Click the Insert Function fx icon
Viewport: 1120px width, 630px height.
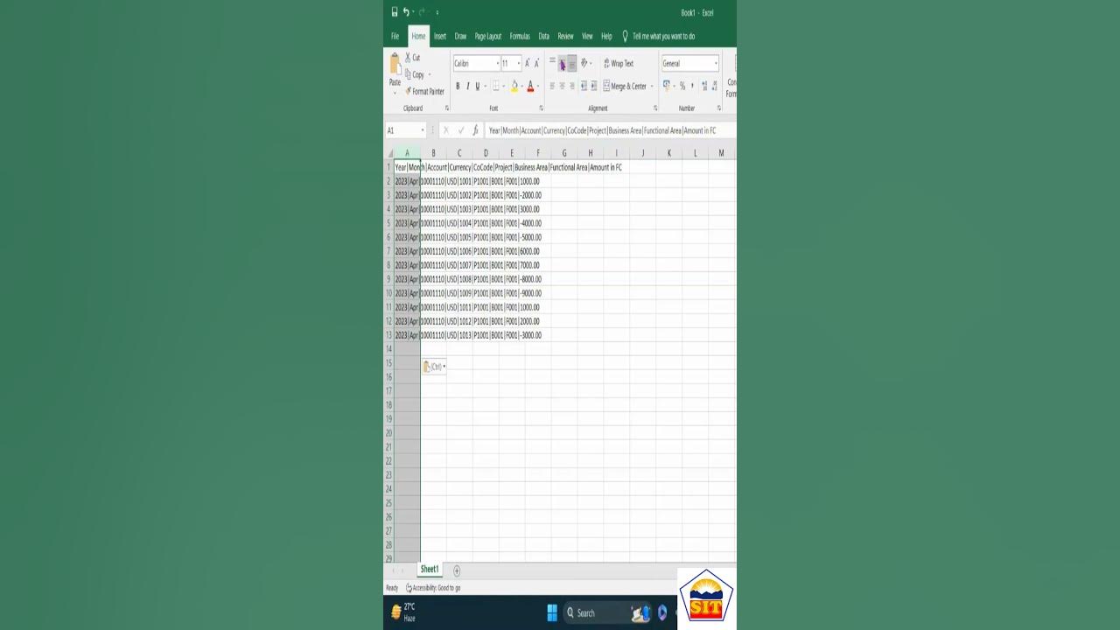coord(475,130)
